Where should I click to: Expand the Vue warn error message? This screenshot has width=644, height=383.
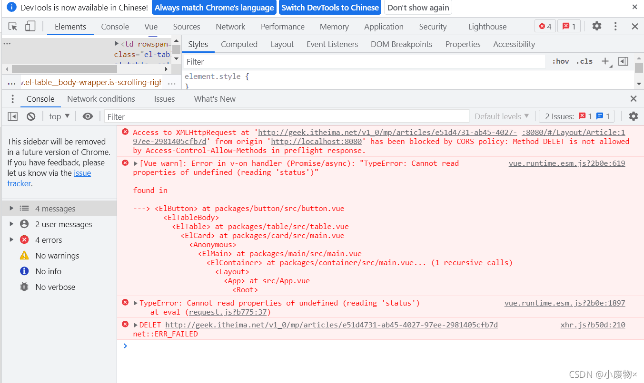click(136, 163)
